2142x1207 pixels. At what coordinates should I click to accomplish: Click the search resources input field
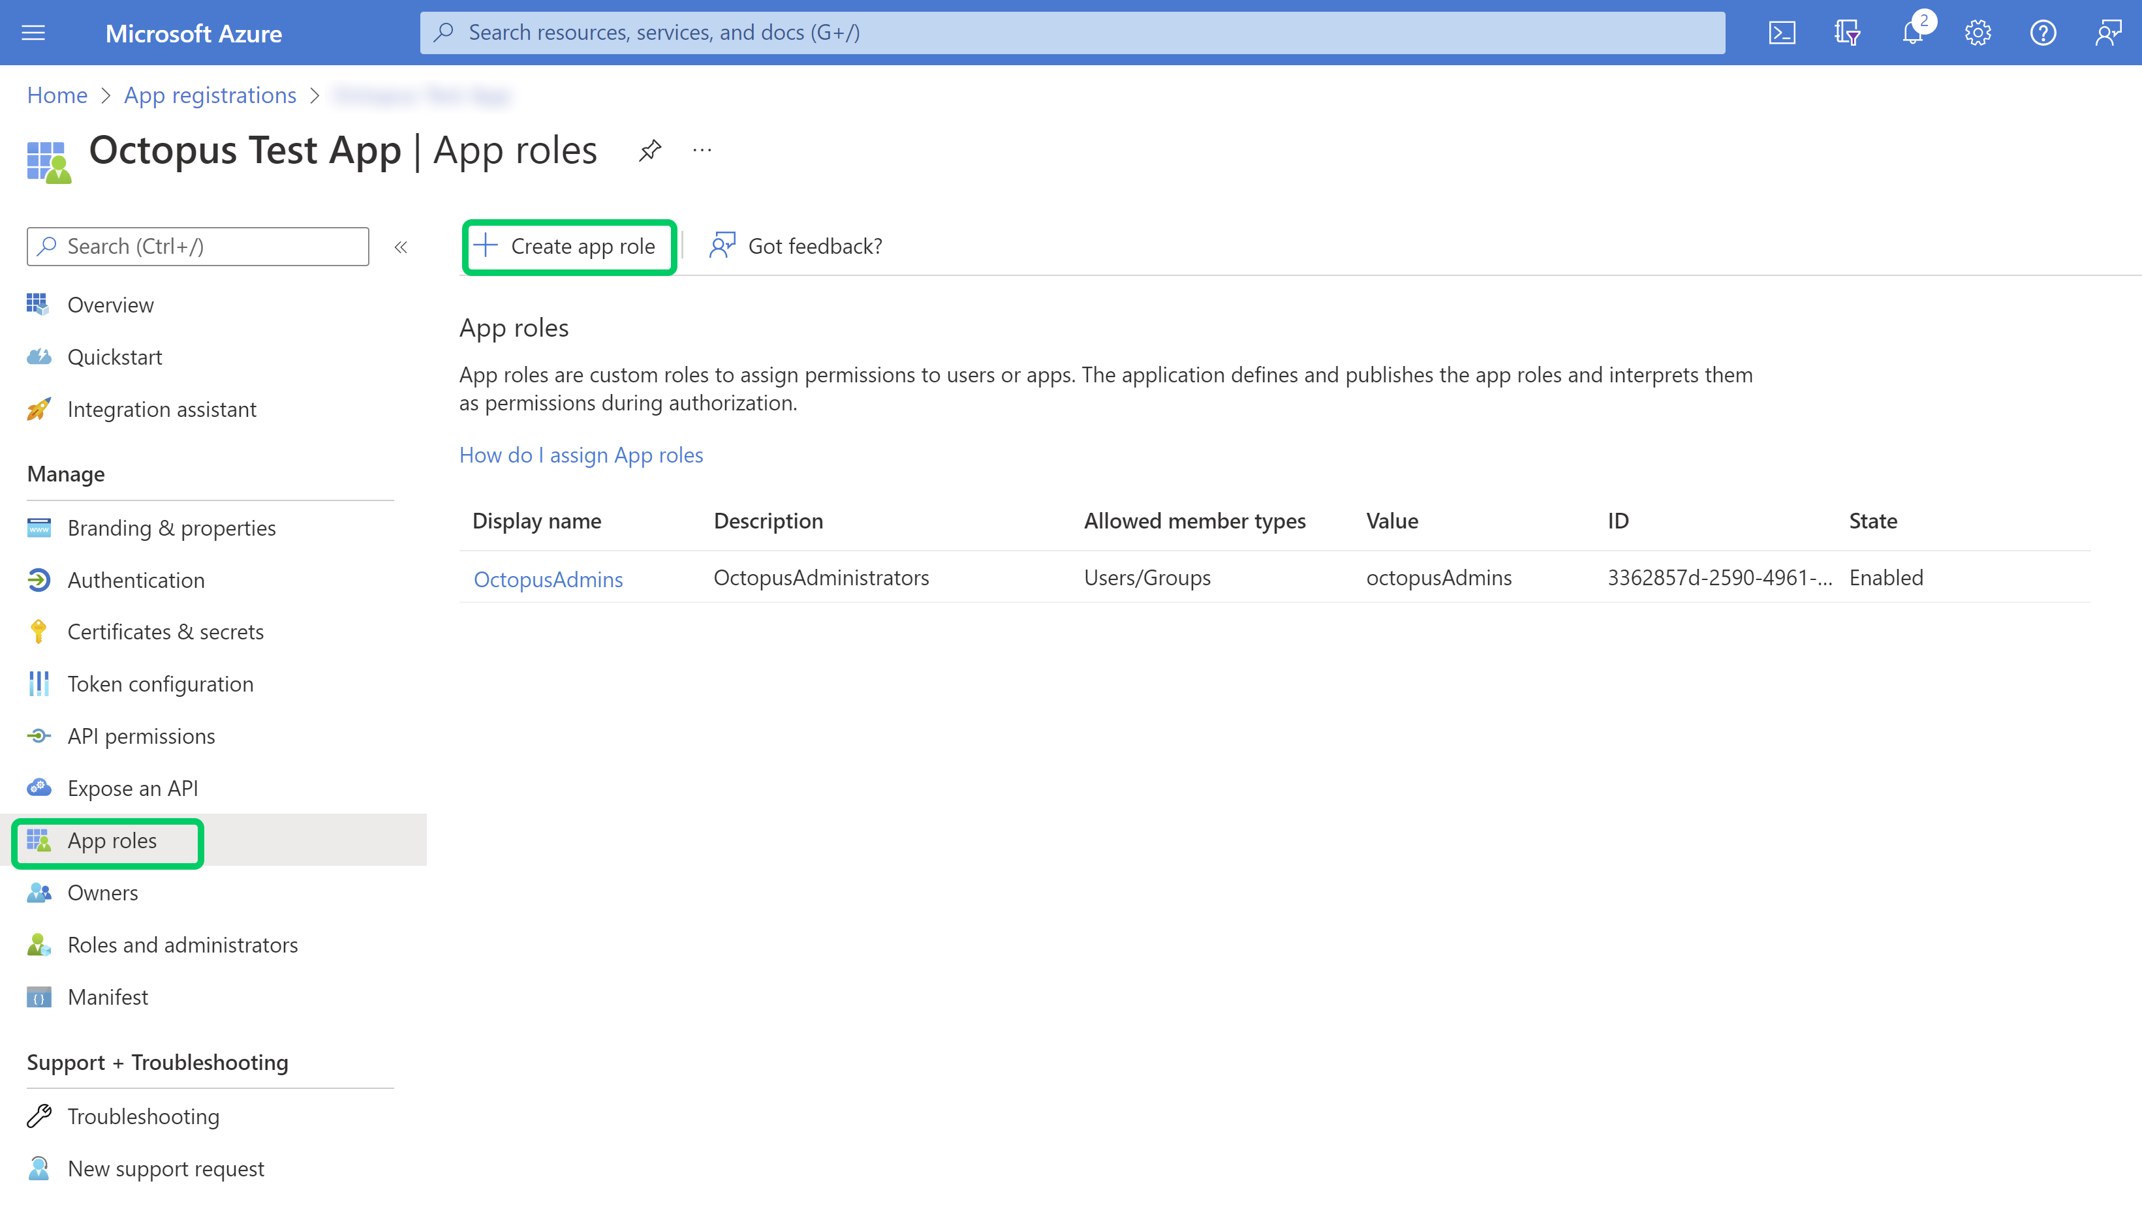1072,33
